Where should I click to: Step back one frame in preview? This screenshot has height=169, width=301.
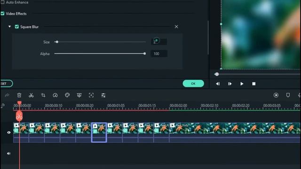(x=218, y=84)
